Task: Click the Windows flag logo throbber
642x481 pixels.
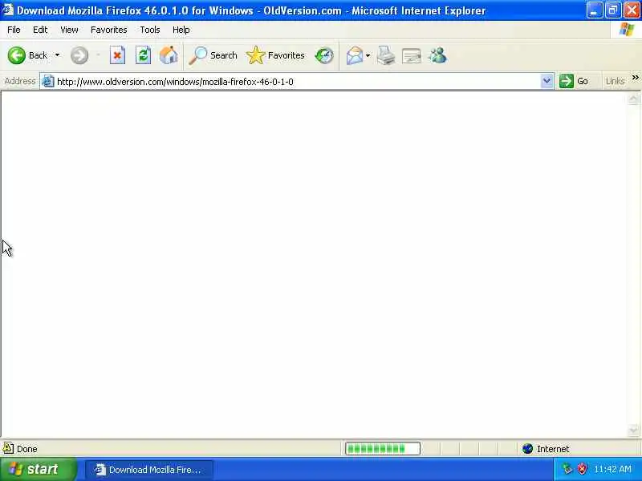Action: click(x=627, y=30)
